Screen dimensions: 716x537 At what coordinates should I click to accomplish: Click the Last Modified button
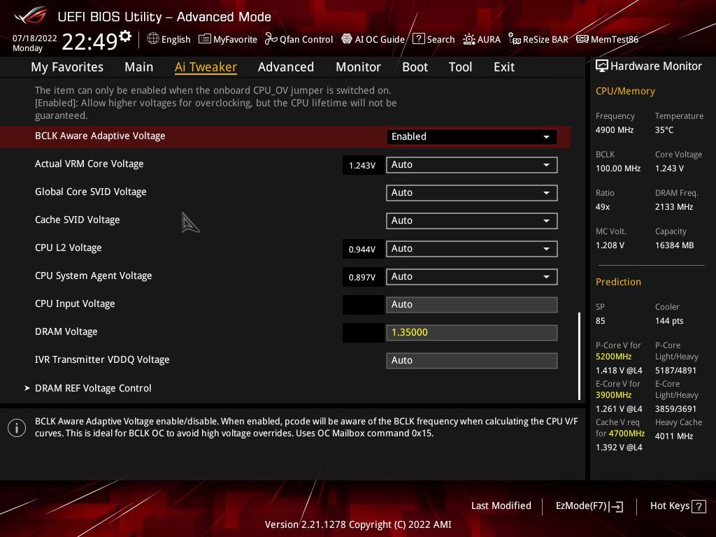[x=501, y=506]
